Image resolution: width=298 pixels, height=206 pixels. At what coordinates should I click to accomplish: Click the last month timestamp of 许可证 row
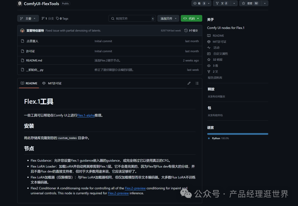coord(192,51)
